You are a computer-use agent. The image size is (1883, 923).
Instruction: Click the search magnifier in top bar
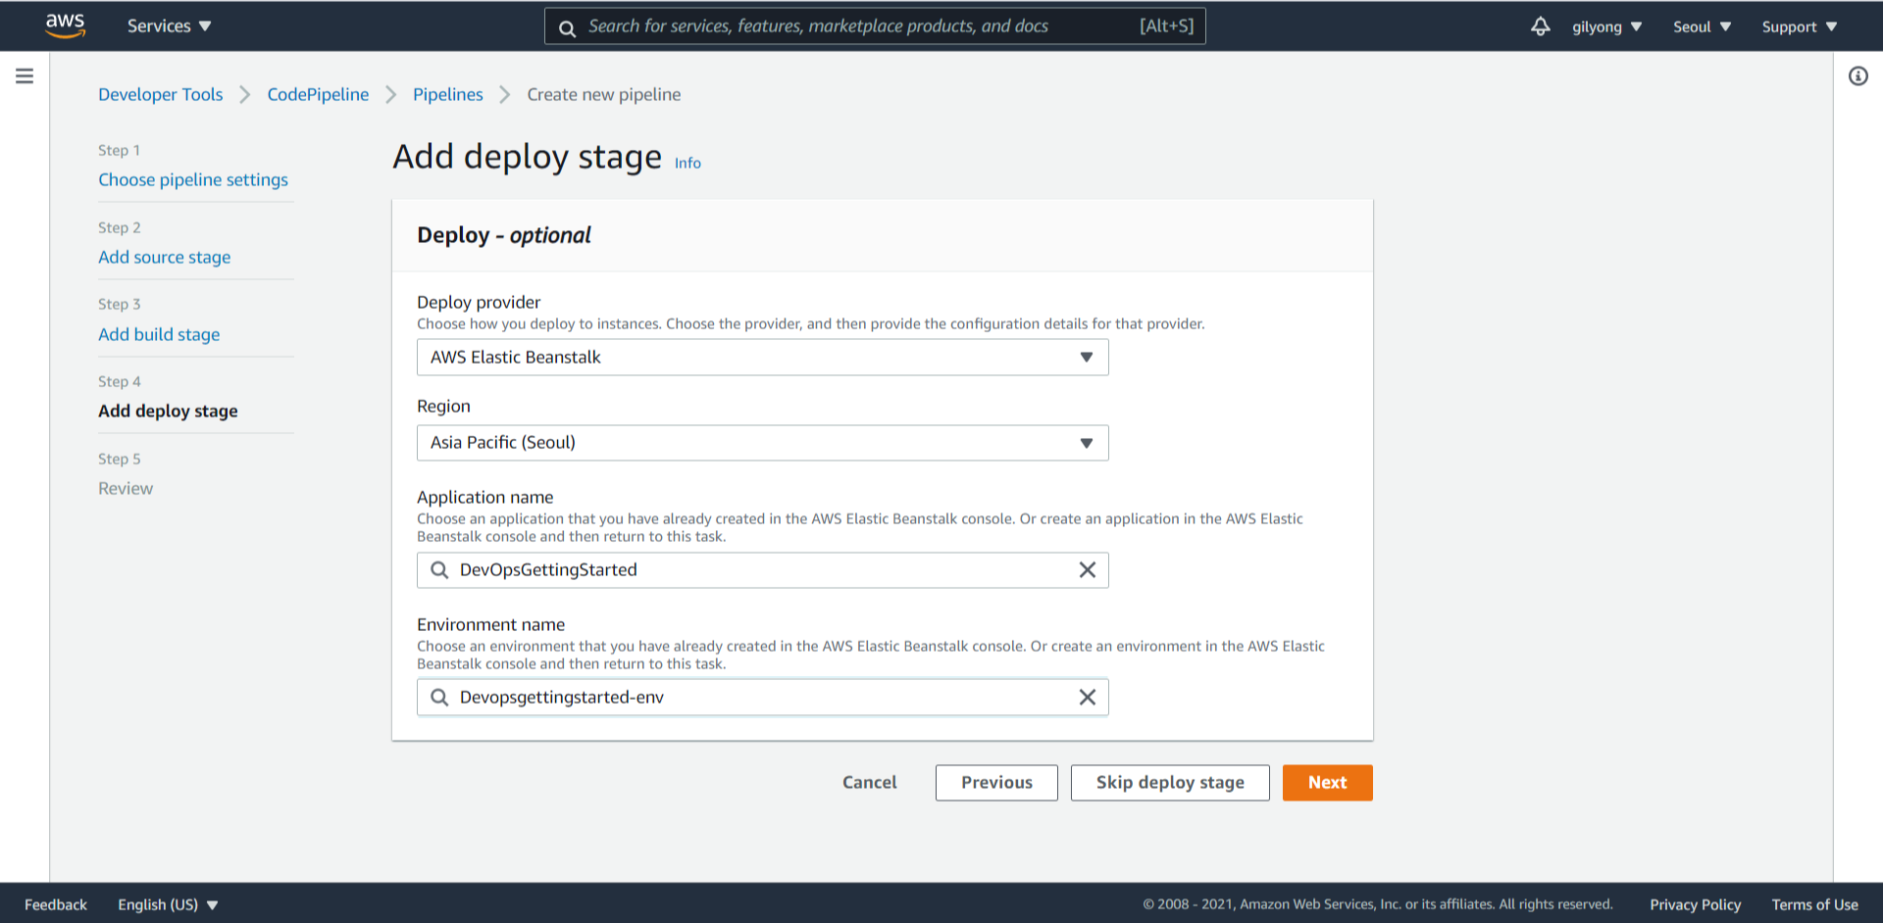[x=567, y=27]
